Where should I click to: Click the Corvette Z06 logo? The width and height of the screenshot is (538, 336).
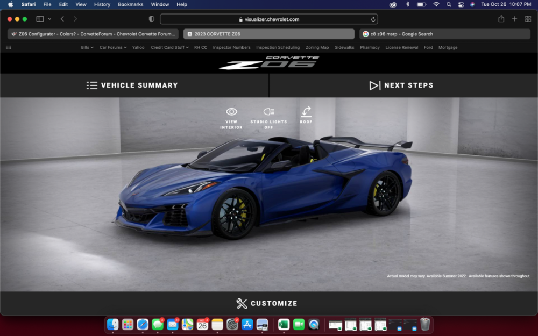tap(270, 63)
